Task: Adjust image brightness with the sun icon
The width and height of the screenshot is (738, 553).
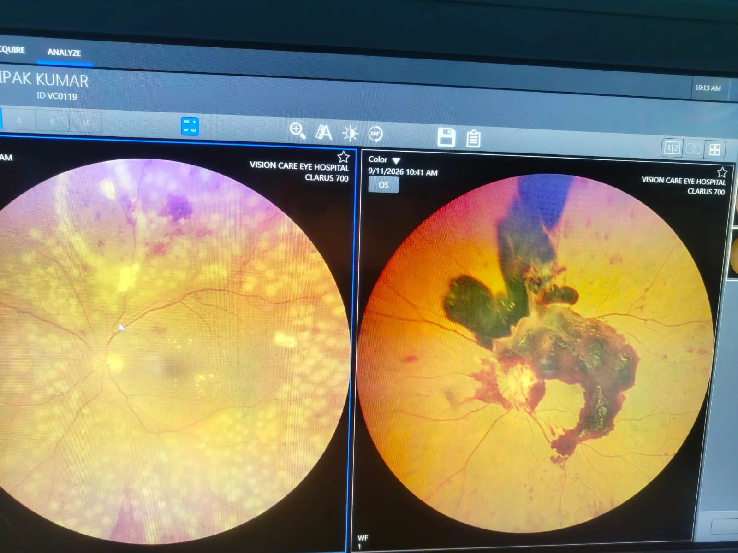Action: pyautogui.click(x=350, y=134)
